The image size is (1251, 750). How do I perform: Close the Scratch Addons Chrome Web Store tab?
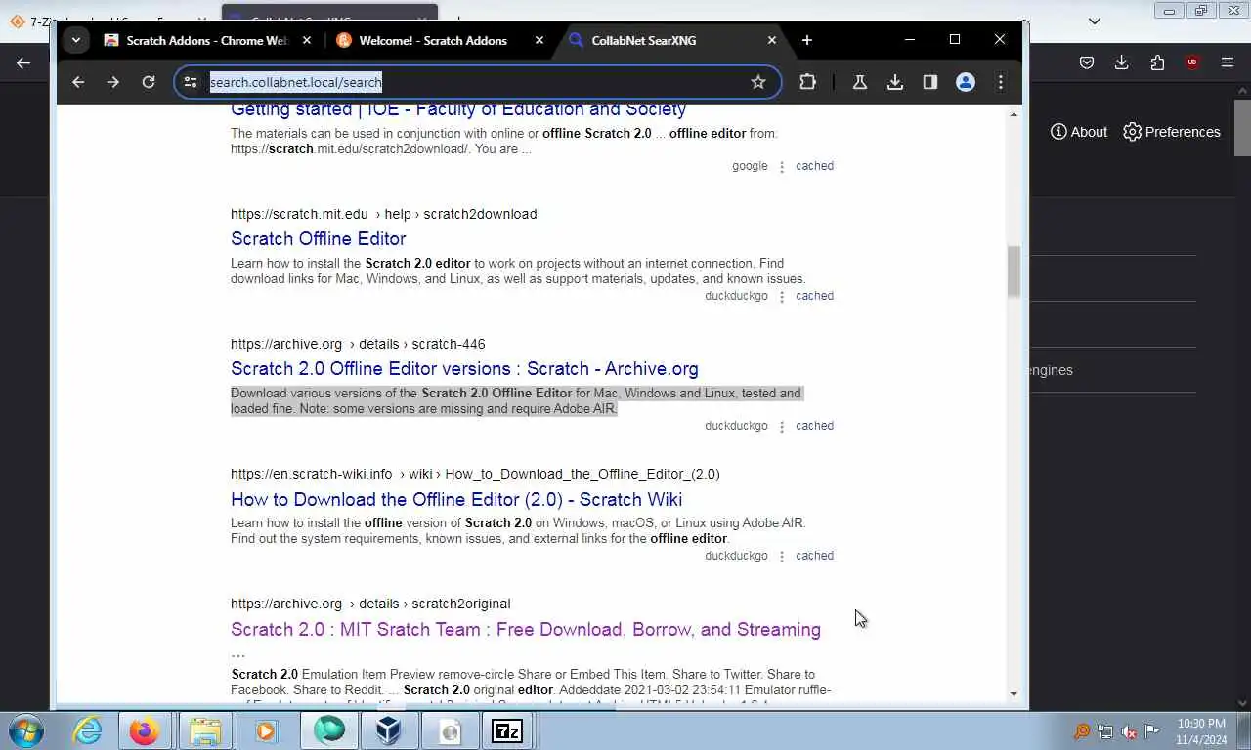307,40
